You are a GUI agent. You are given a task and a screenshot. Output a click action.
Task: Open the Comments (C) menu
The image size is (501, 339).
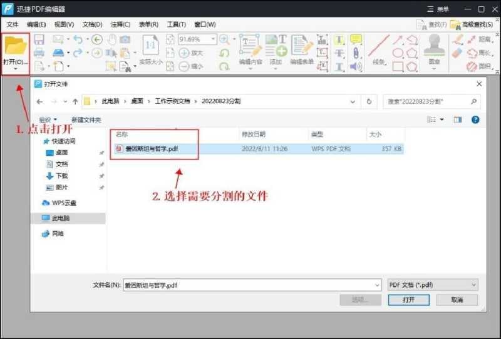click(120, 24)
